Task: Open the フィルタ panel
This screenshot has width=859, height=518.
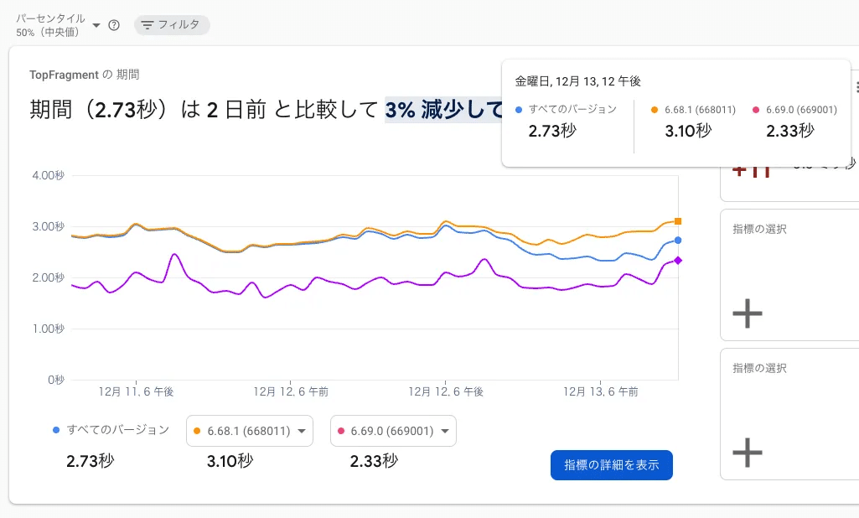Action: click(x=170, y=24)
